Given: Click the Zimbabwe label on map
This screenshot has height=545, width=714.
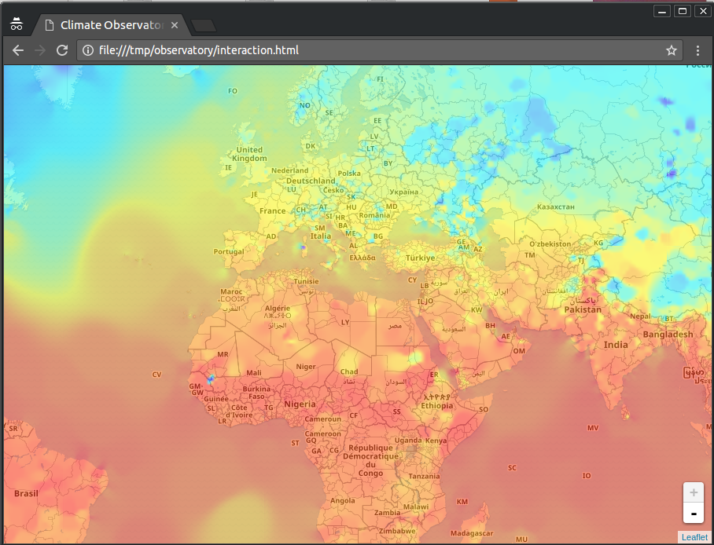Looking at the screenshot, I should [397, 531].
